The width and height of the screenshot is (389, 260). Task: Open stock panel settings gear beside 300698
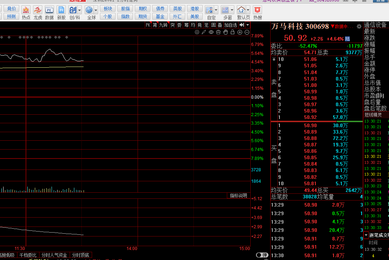(x=359, y=26)
